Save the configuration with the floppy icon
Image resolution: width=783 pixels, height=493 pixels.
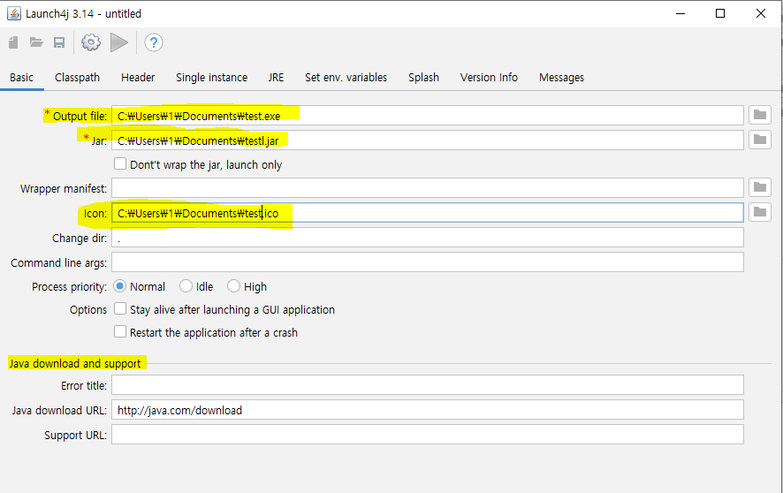59,42
